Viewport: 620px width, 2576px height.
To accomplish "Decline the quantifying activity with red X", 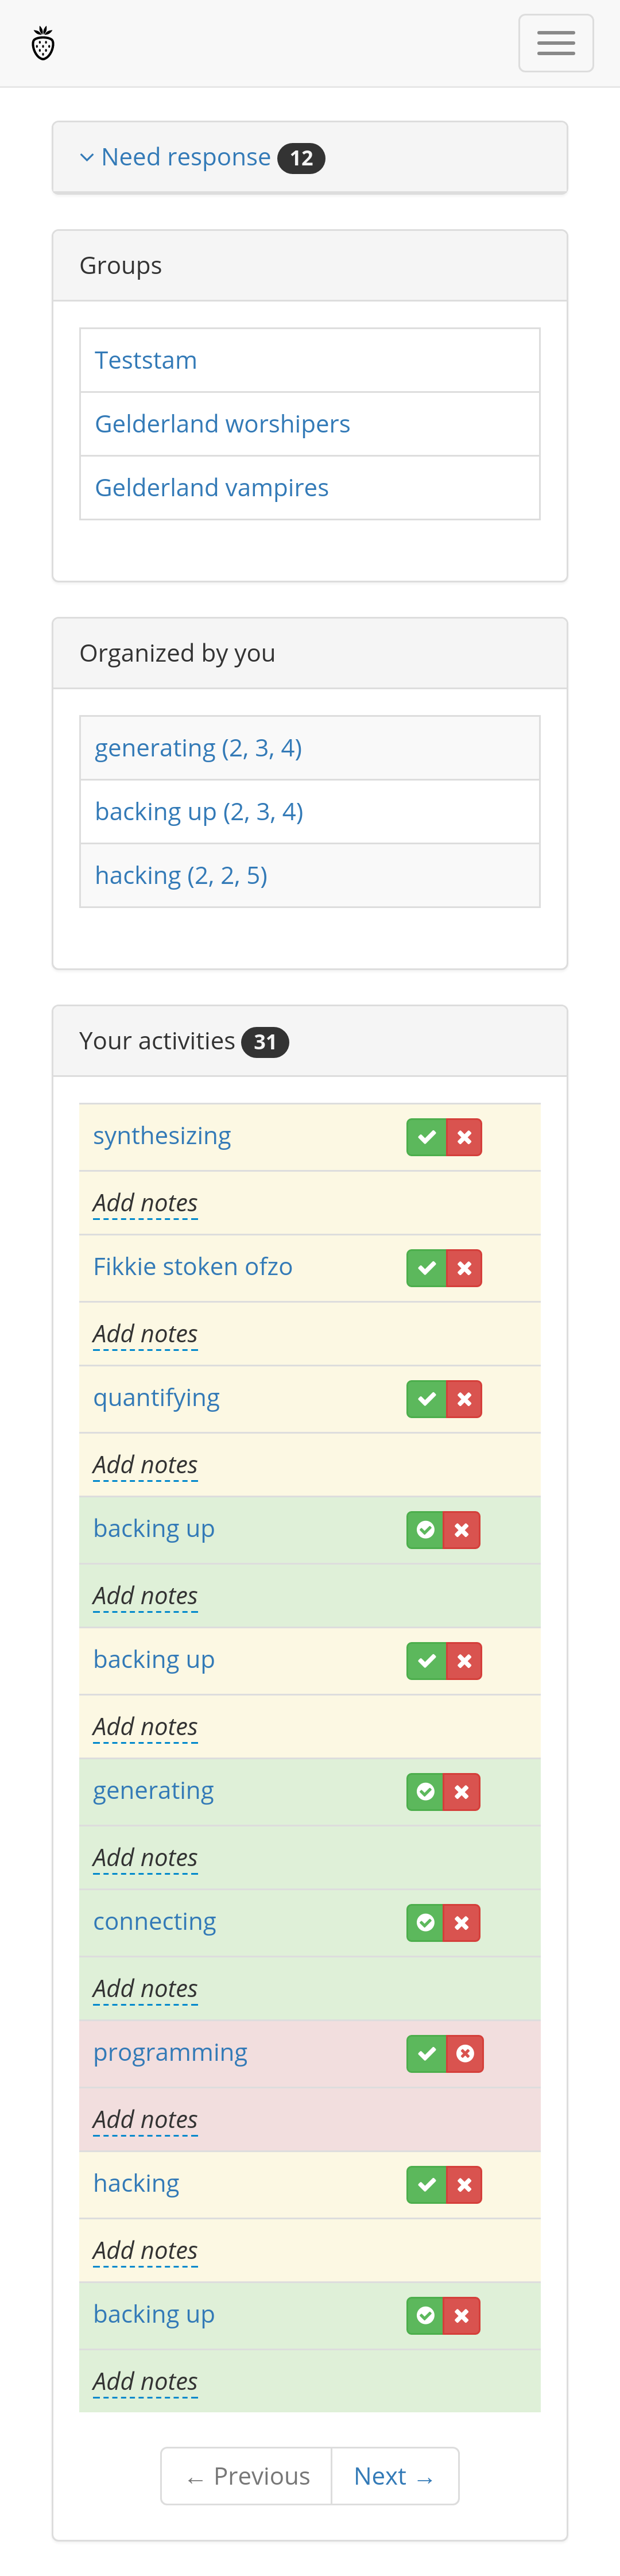I will pos(464,1399).
